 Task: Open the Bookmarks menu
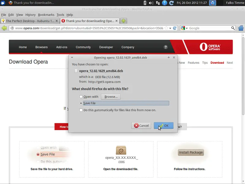(x=46, y=15)
